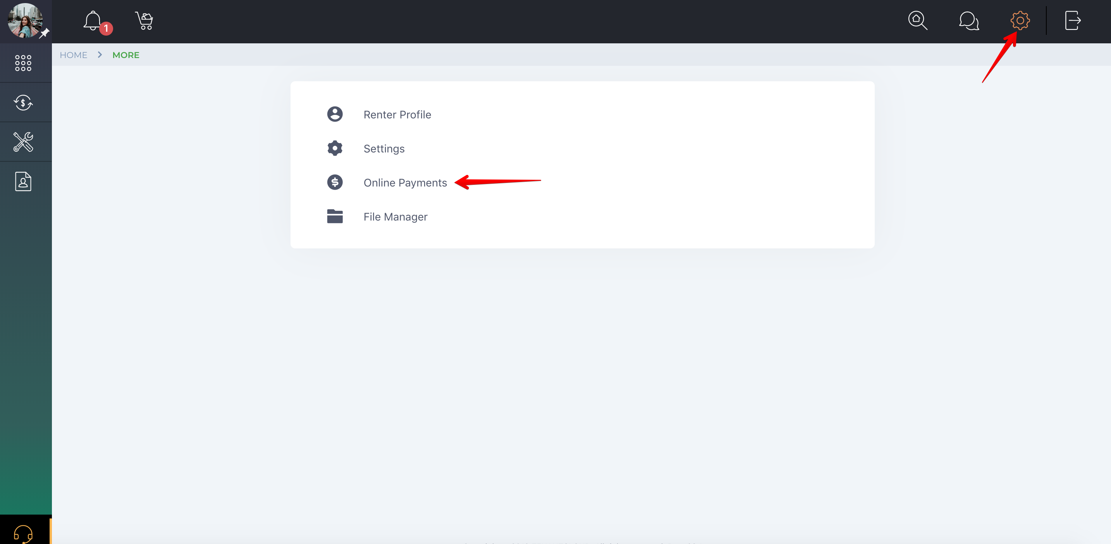
Task: Open the contacts document sidebar icon
Action: point(23,181)
